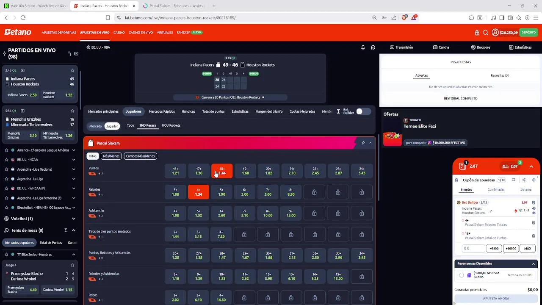Screen dimensions: 542x305
Task: Reload the browser page
Action: coord(23,18)
